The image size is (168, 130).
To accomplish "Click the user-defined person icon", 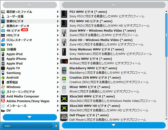I will (x=3, y=16).
